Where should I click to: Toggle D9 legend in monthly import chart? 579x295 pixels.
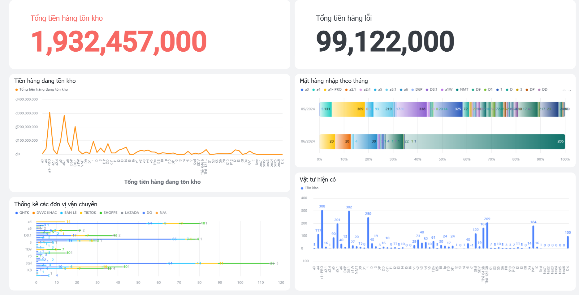click(x=476, y=89)
